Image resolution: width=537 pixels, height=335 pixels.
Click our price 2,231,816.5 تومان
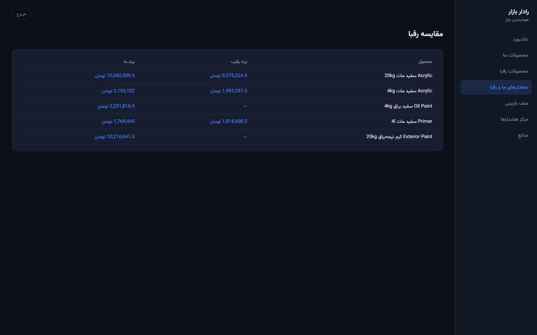pyautogui.click(x=116, y=106)
